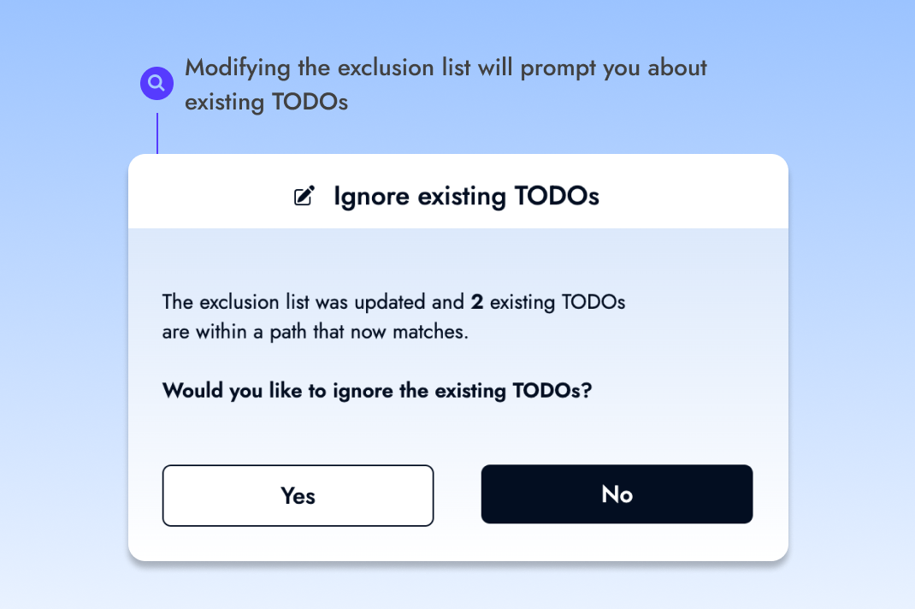Decline by clicking the No button
This screenshot has height=609, width=915.
click(617, 494)
